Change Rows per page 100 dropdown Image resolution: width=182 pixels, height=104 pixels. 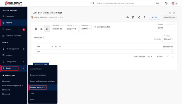click(x=150, y=56)
